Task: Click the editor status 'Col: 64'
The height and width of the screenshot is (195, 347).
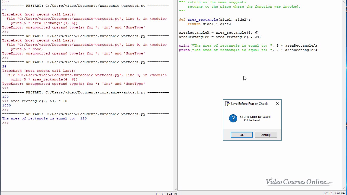Action: (x=339, y=193)
